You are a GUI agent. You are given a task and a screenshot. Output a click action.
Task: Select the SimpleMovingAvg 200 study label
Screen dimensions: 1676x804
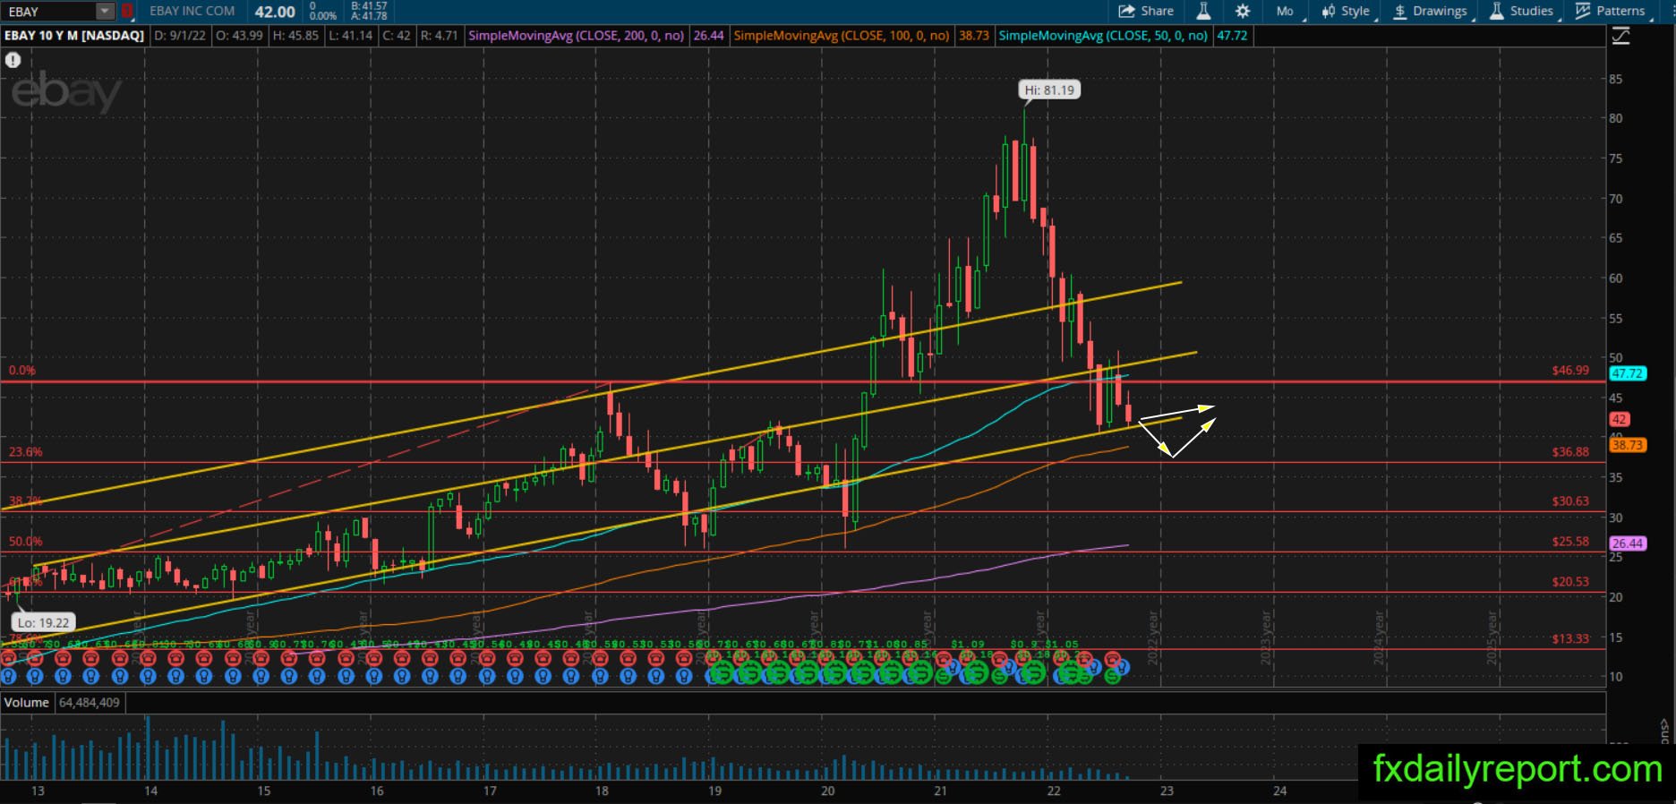pyautogui.click(x=577, y=36)
